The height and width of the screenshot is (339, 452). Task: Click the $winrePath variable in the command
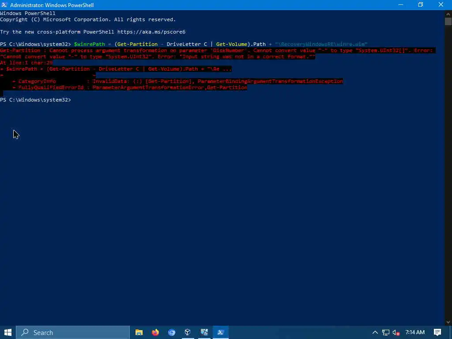[x=89, y=44]
